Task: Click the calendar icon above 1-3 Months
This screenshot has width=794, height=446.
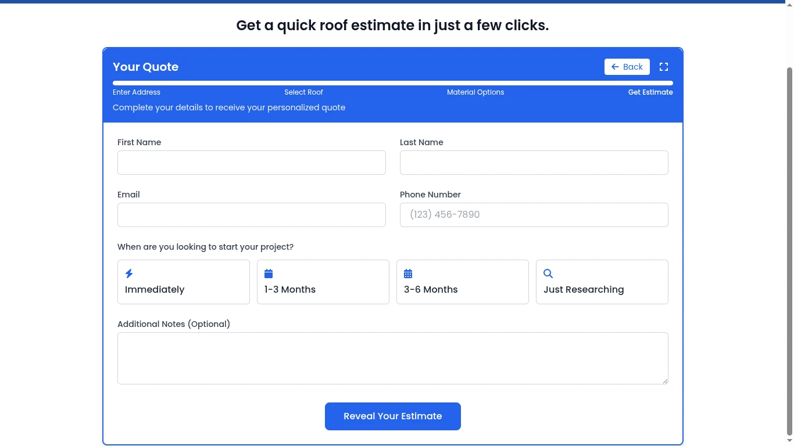Action: (269, 274)
